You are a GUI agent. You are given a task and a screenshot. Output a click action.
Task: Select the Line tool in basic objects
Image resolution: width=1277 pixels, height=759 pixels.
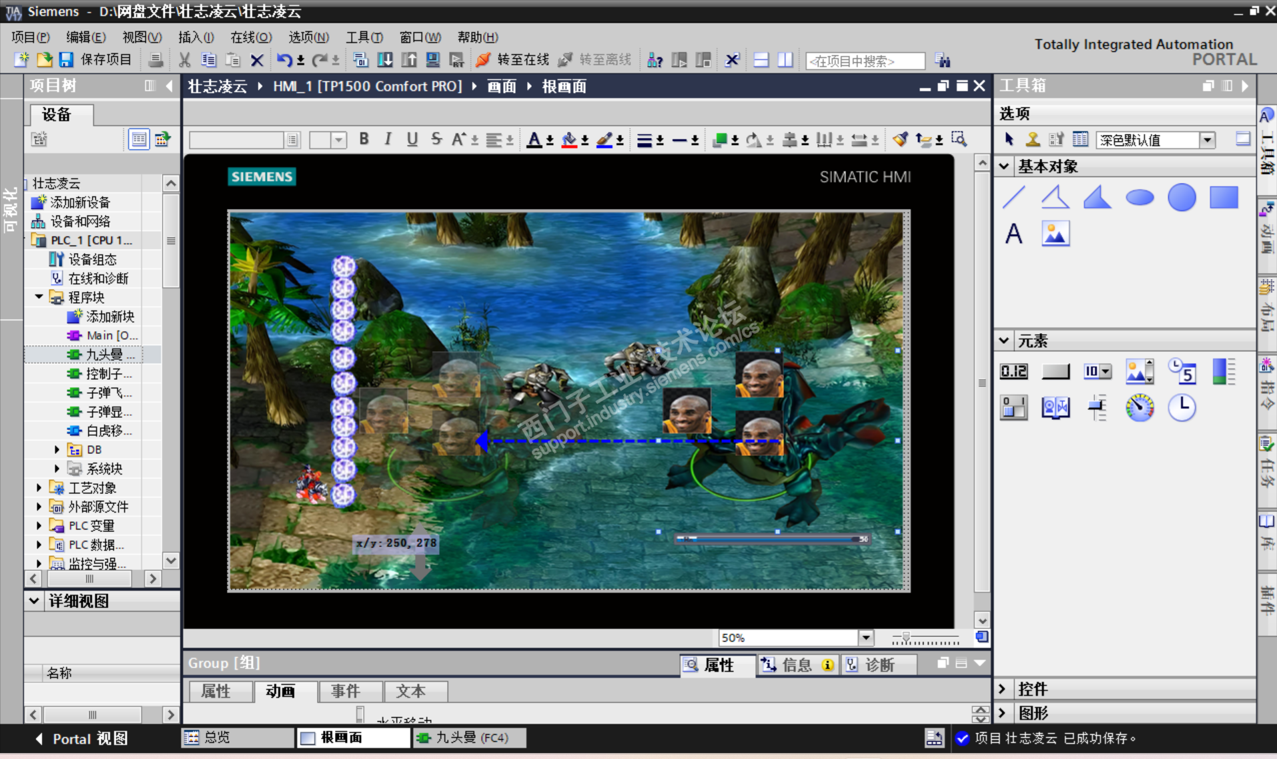click(x=1014, y=198)
